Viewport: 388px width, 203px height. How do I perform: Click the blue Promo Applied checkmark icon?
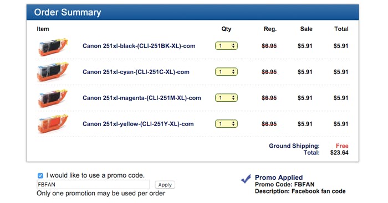pos(246,179)
